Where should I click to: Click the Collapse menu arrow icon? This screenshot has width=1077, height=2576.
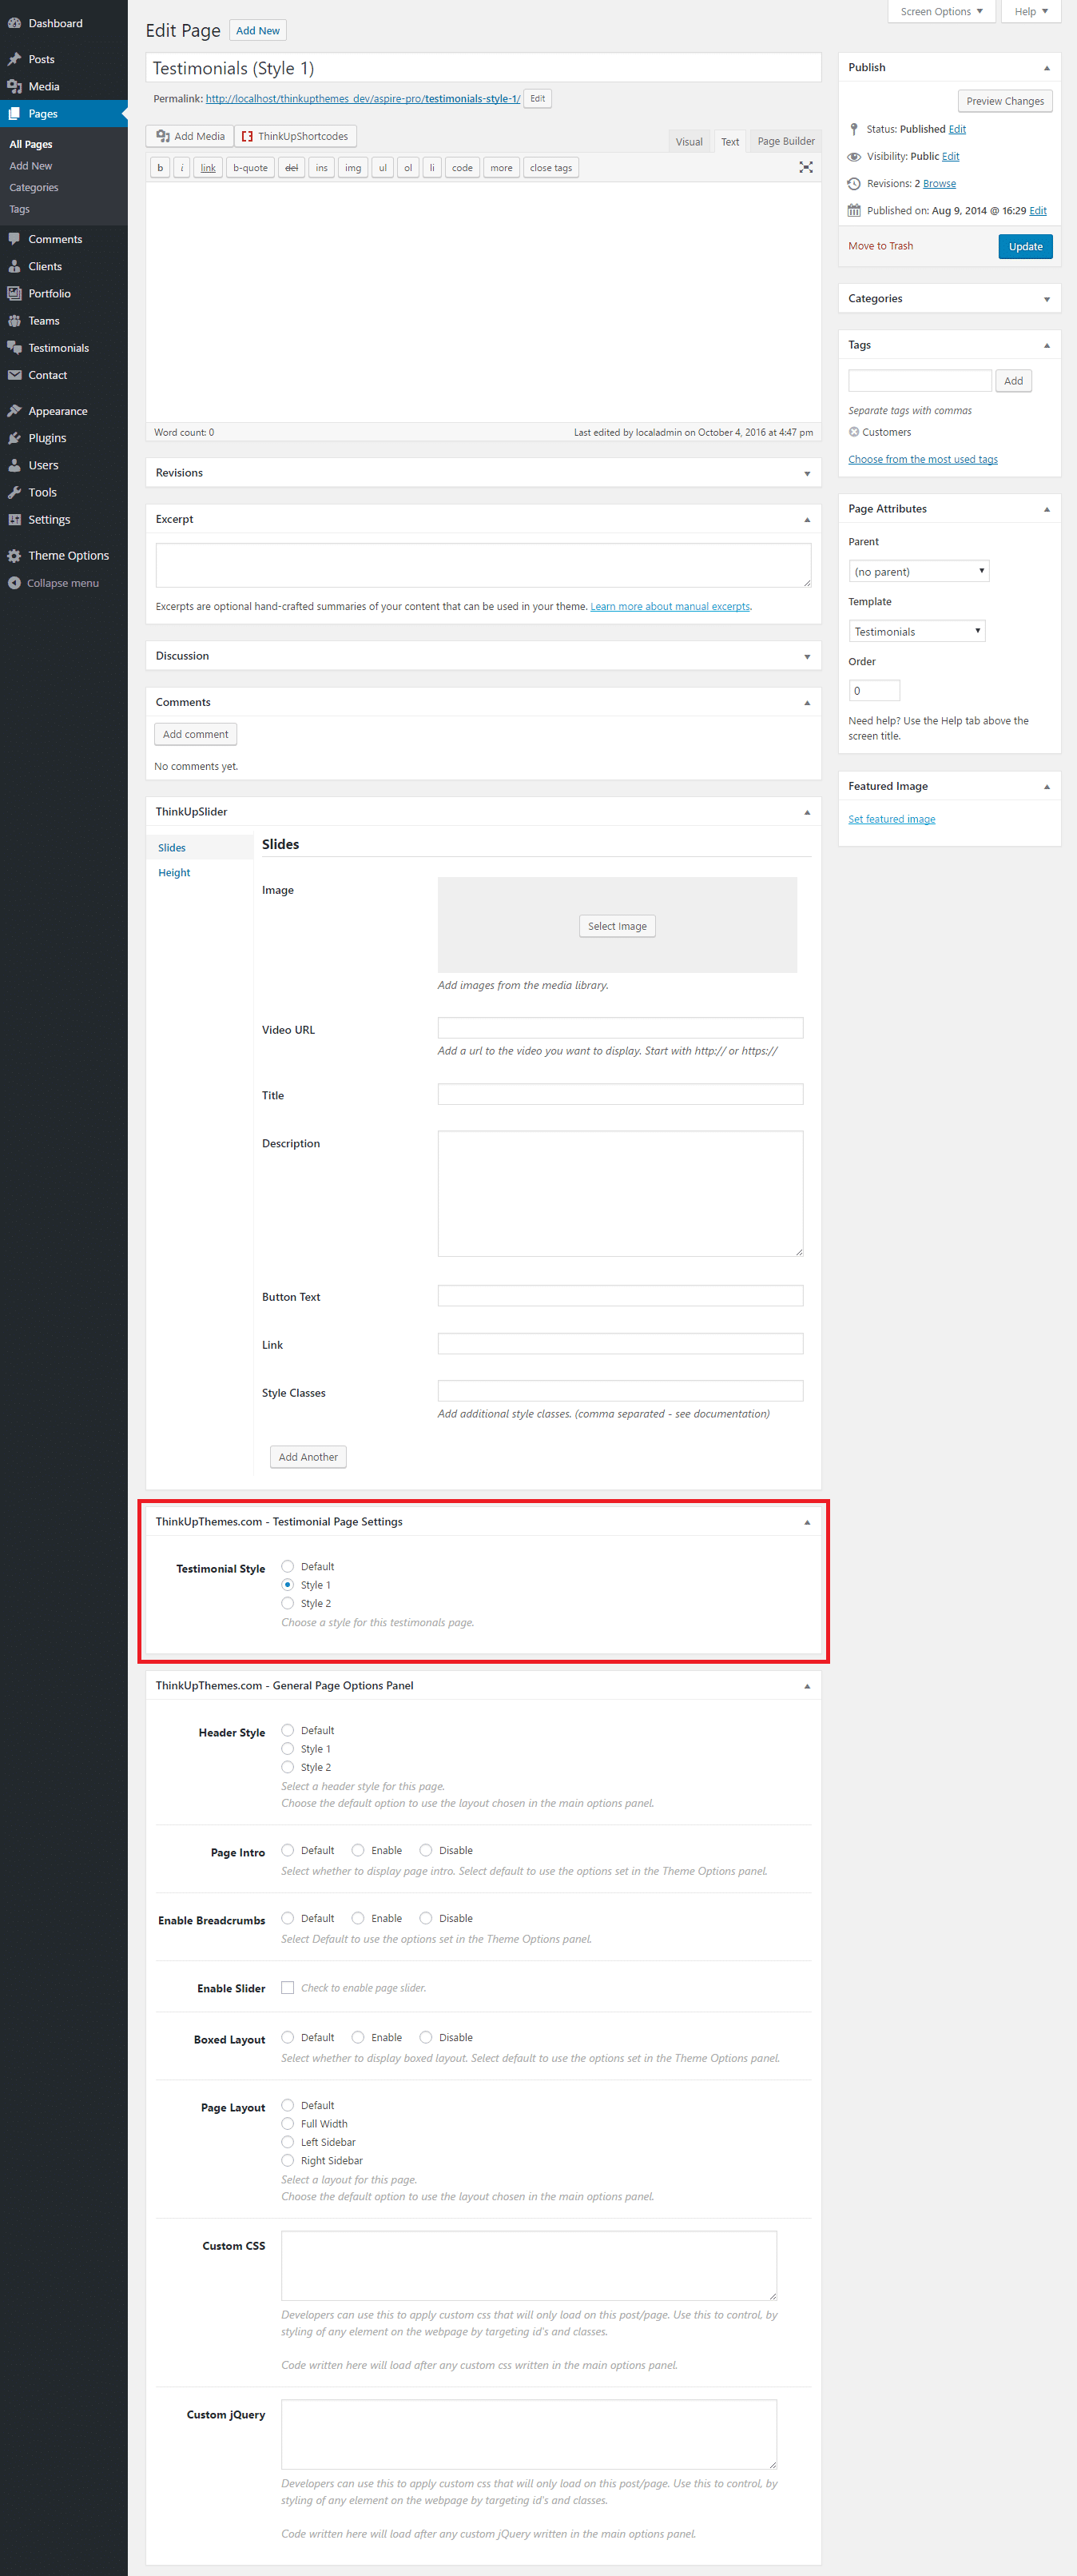(x=14, y=583)
